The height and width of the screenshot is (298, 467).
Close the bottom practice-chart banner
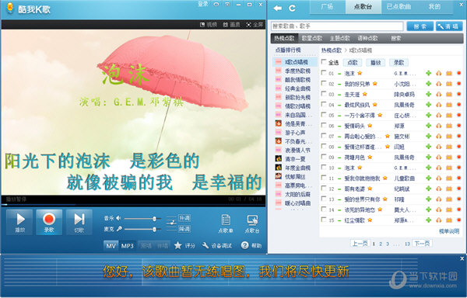(x=462, y=258)
